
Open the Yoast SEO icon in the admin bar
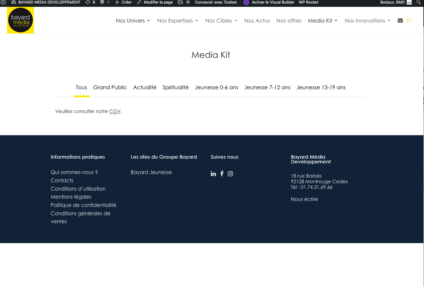coord(180,2)
